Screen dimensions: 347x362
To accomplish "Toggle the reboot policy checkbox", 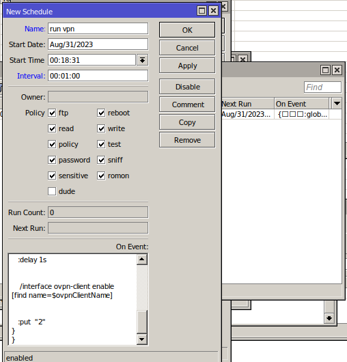I will click(101, 113).
